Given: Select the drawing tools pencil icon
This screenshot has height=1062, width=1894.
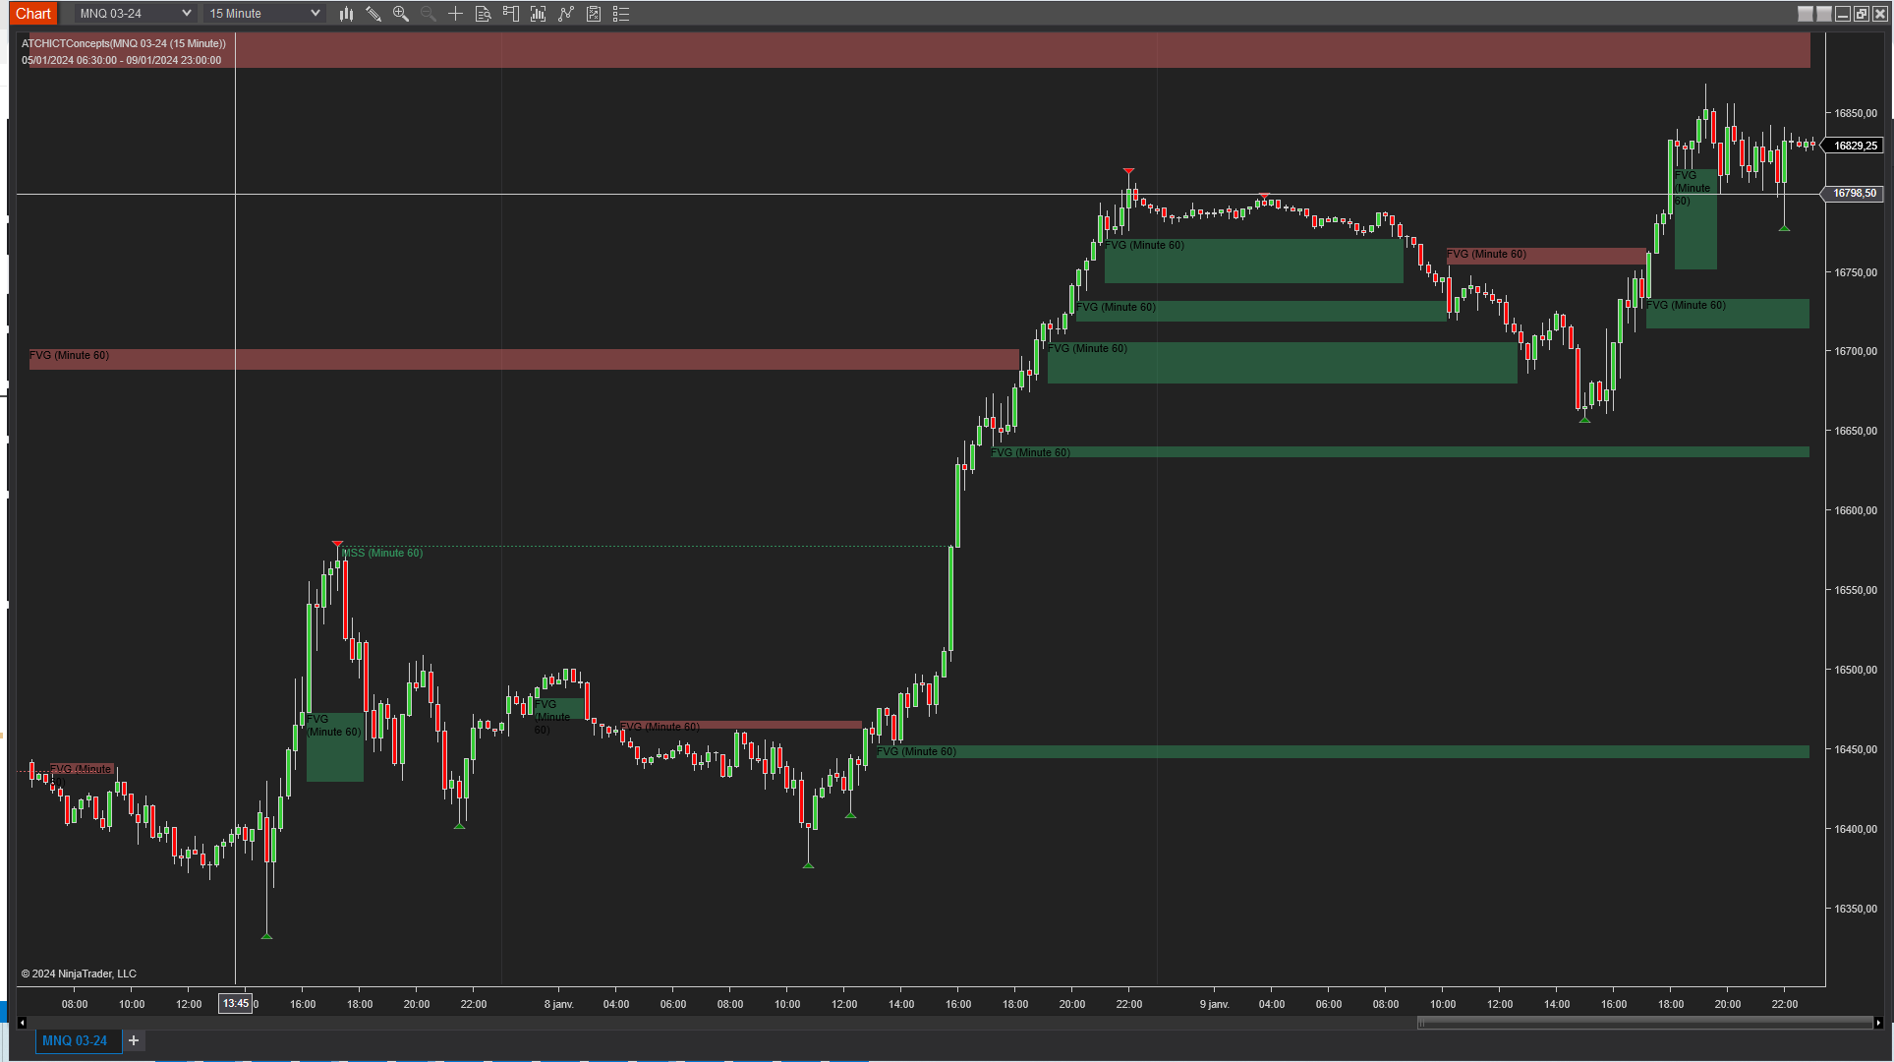Looking at the screenshot, I should [x=373, y=14].
